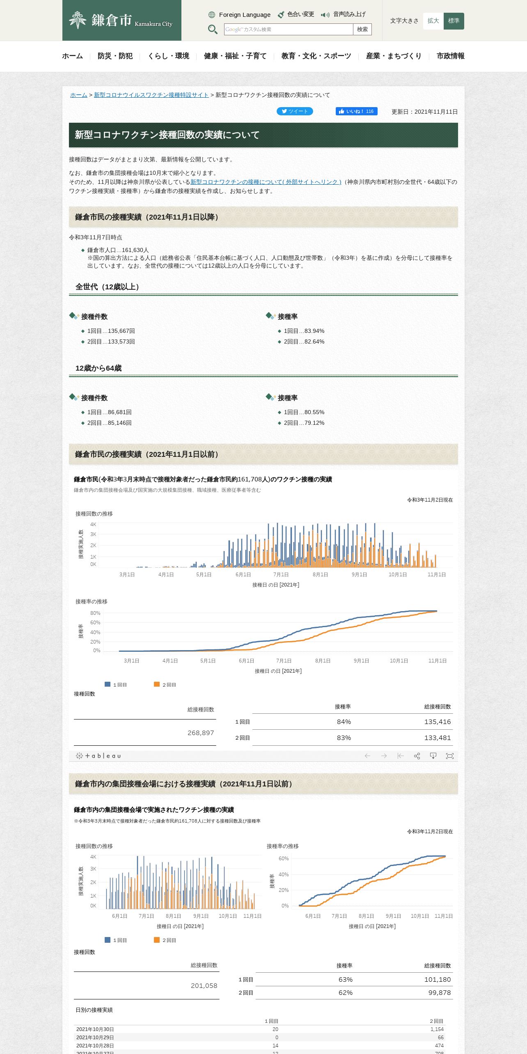Open the 防災・防犯 menu item
527x1054 pixels.
tap(115, 56)
